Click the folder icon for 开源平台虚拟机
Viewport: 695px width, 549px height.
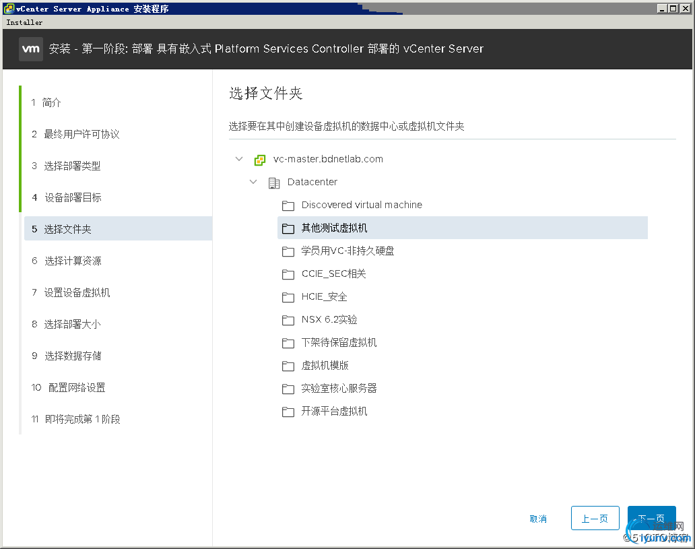[x=288, y=412]
